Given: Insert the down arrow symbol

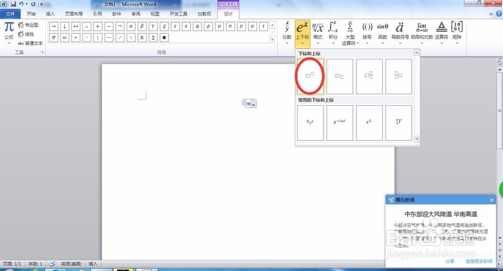Looking at the screenshot, I should (64, 26).
